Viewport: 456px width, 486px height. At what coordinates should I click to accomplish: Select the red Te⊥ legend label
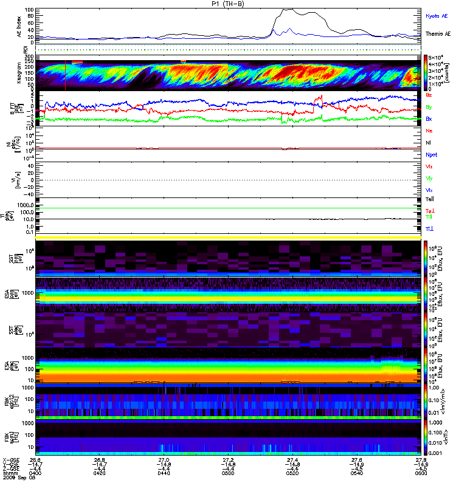[430, 211]
